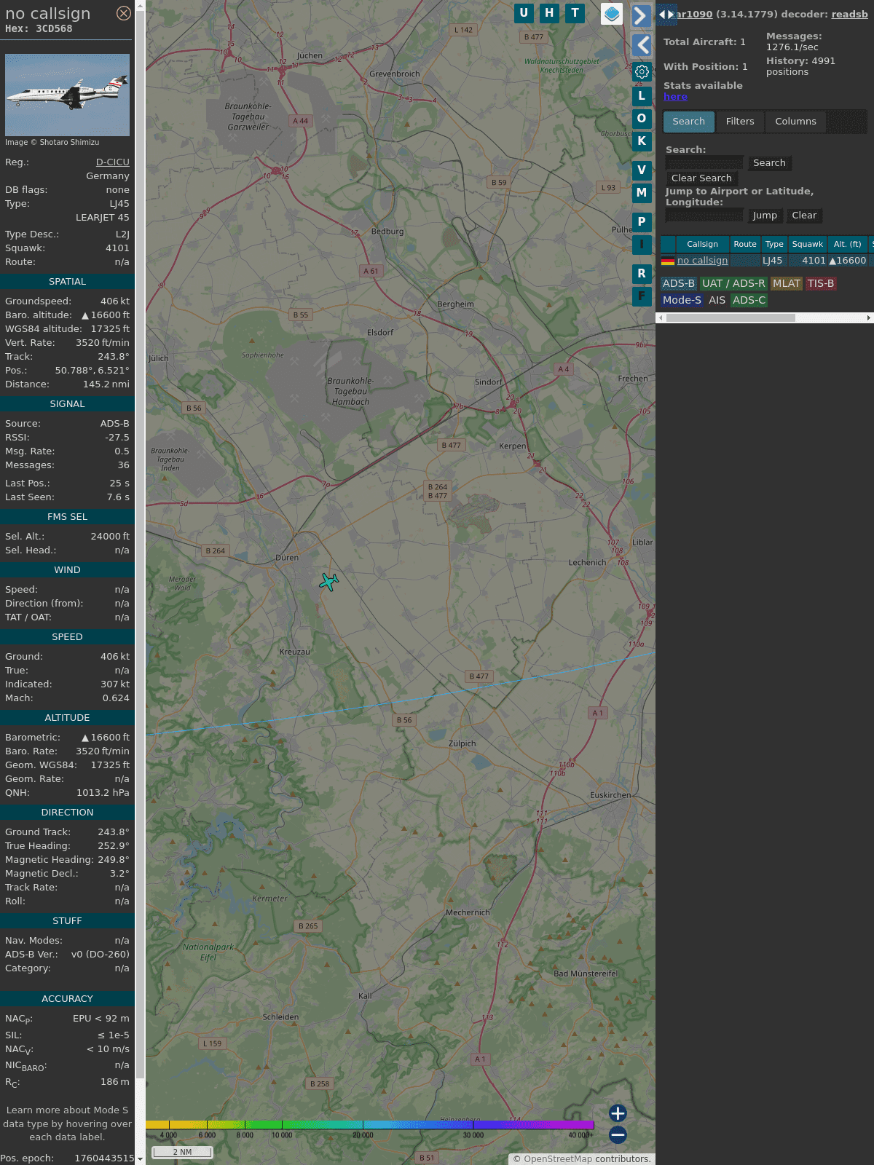874x1165 pixels.
Task: Switch to the Filters tab
Action: (740, 122)
